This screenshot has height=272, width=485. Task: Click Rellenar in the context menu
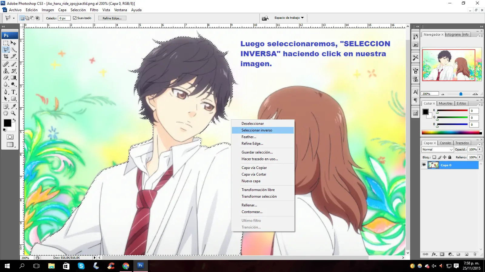click(263, 205)
